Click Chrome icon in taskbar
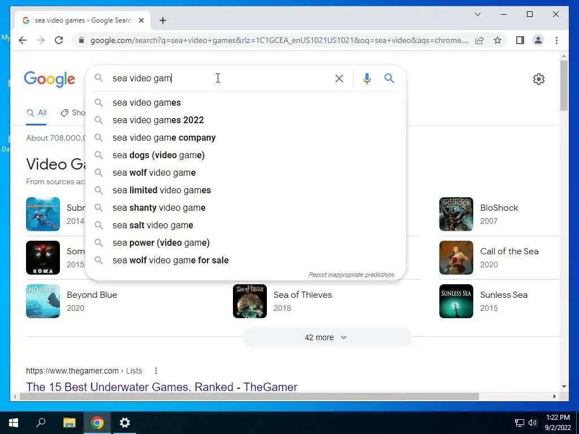The image size is (579, 434). tap(97, 423)
